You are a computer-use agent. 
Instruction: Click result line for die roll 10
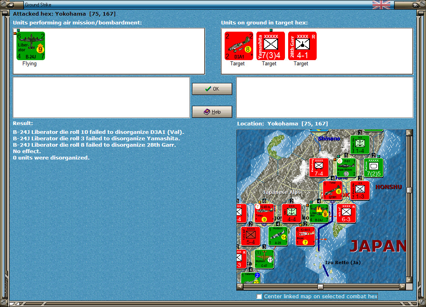tap(98, 132)
